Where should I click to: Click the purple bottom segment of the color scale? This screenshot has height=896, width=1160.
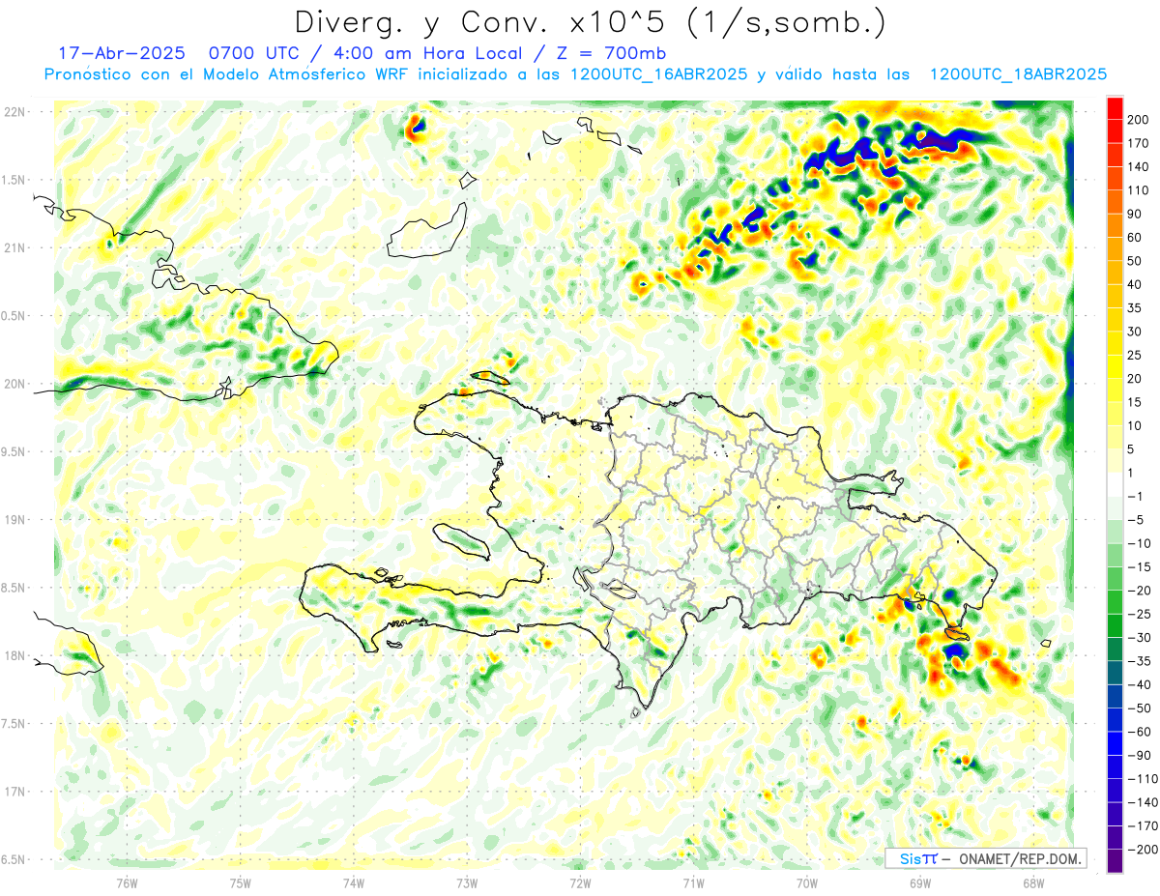pyautogui.click(x=1115, y=859)
